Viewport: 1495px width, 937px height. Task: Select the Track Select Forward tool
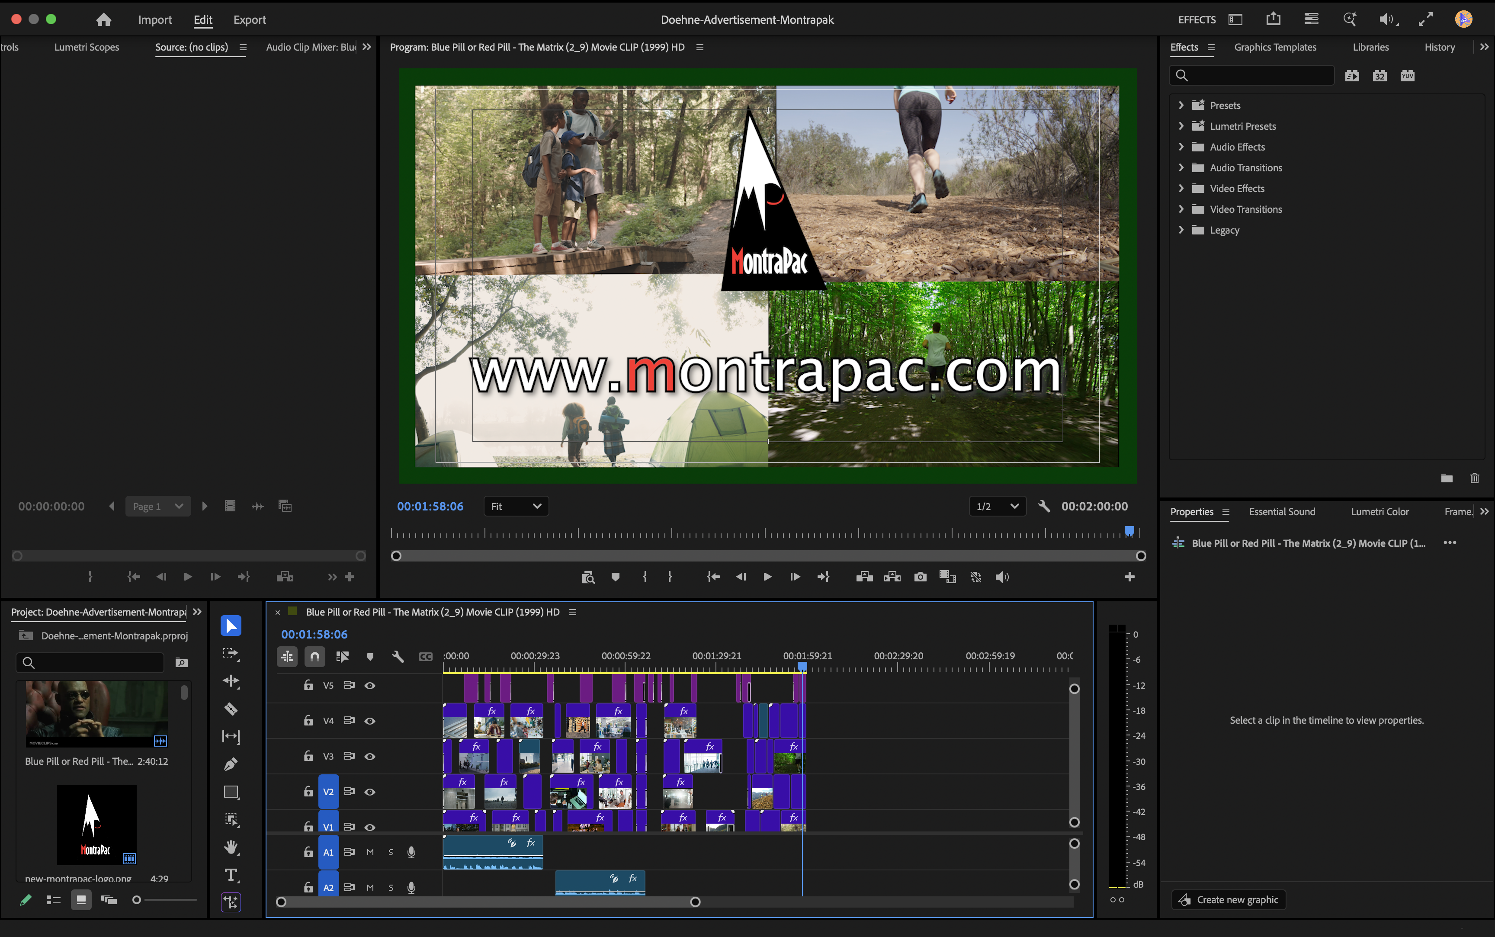231,653
